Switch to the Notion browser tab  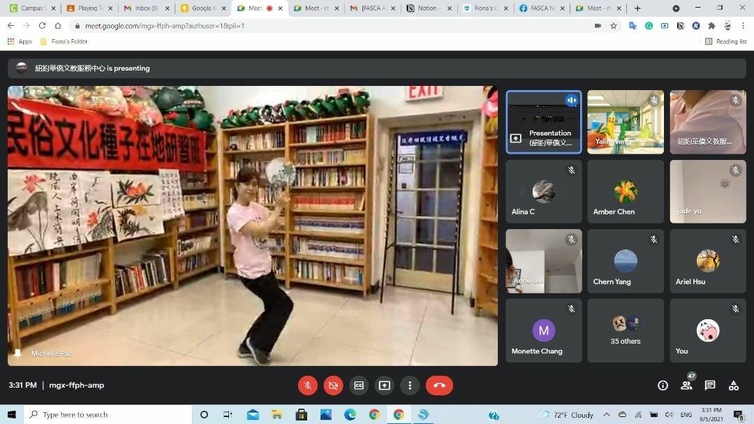pos(426,8)
